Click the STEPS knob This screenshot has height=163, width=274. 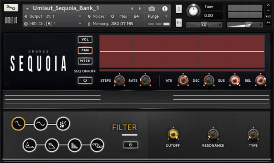coord(119,80)
